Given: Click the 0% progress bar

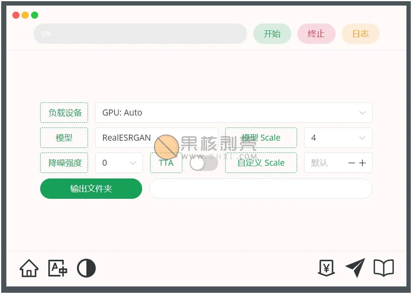Looking at the screenshot, I should [140, 34].
